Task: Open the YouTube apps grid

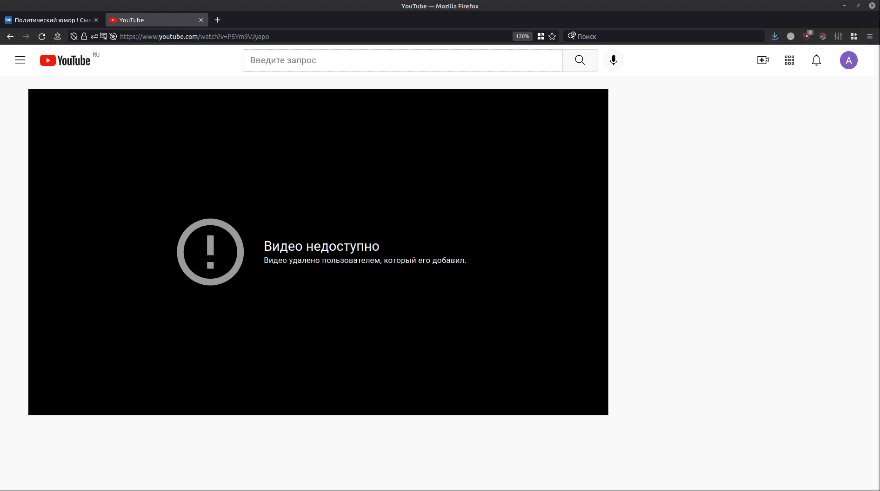Action: pos(789,60)
